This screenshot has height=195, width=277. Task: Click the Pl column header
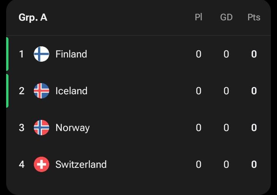(x=199, y=17)
